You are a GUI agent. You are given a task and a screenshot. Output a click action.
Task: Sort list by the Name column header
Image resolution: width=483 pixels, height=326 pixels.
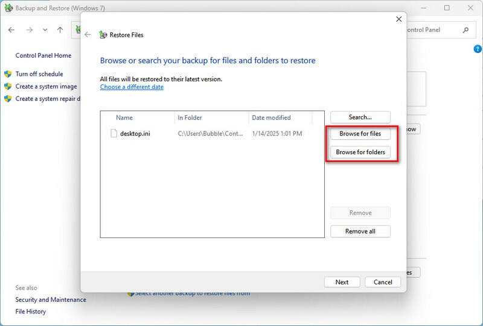[124, 118]
